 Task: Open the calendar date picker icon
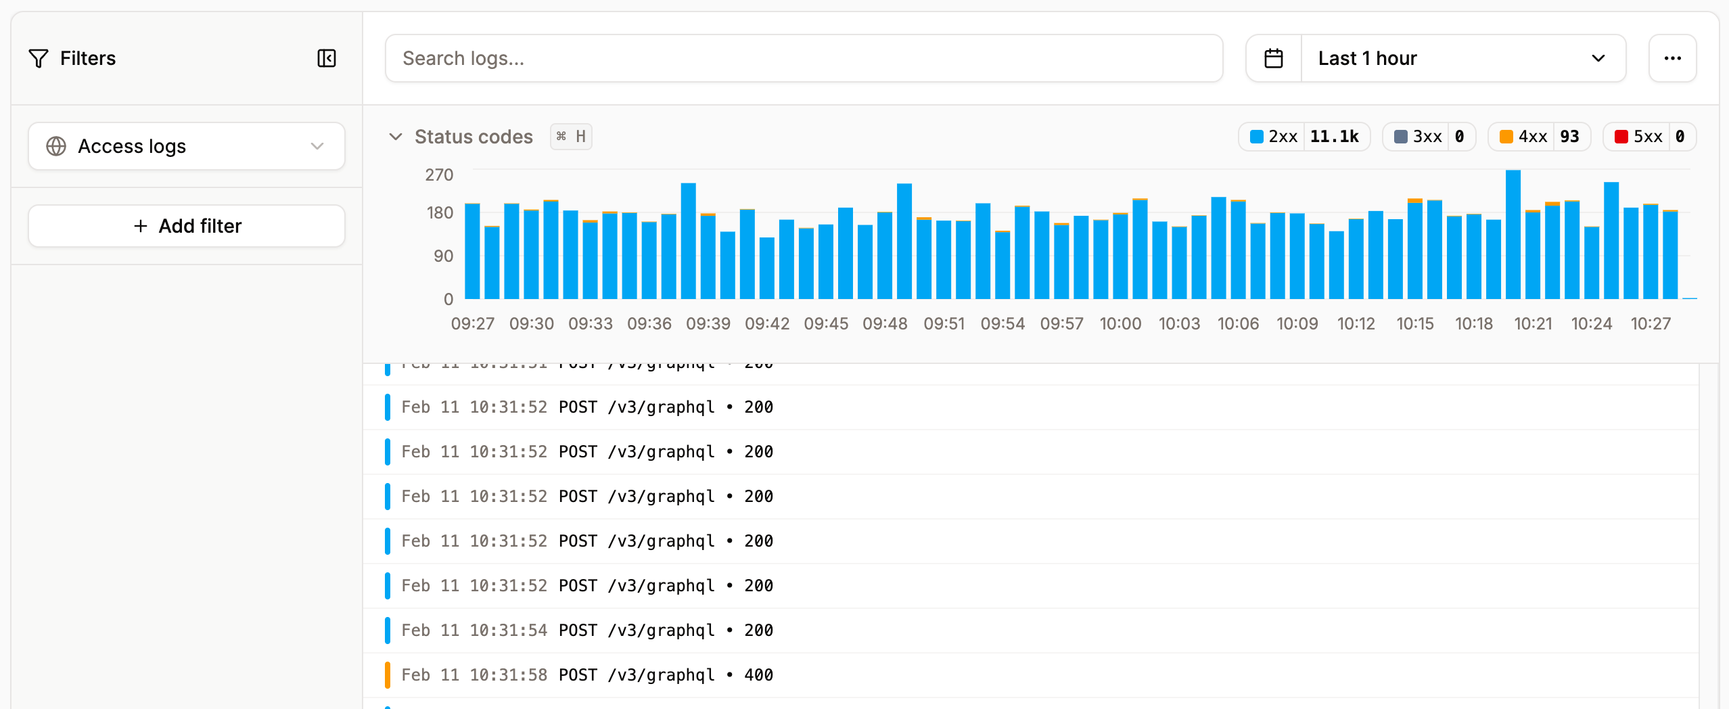[x=1274, y=58]
